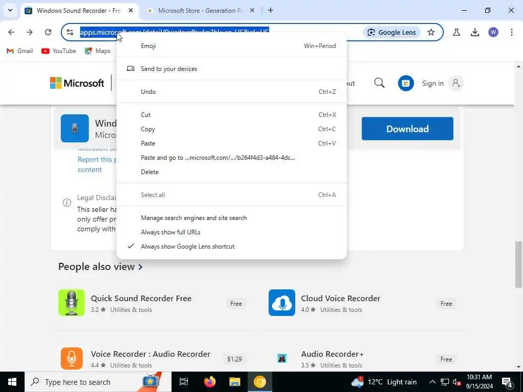The height and width of the screenshot is (392, 523).
Task: Click the Download button
Action: click(407, 129)
